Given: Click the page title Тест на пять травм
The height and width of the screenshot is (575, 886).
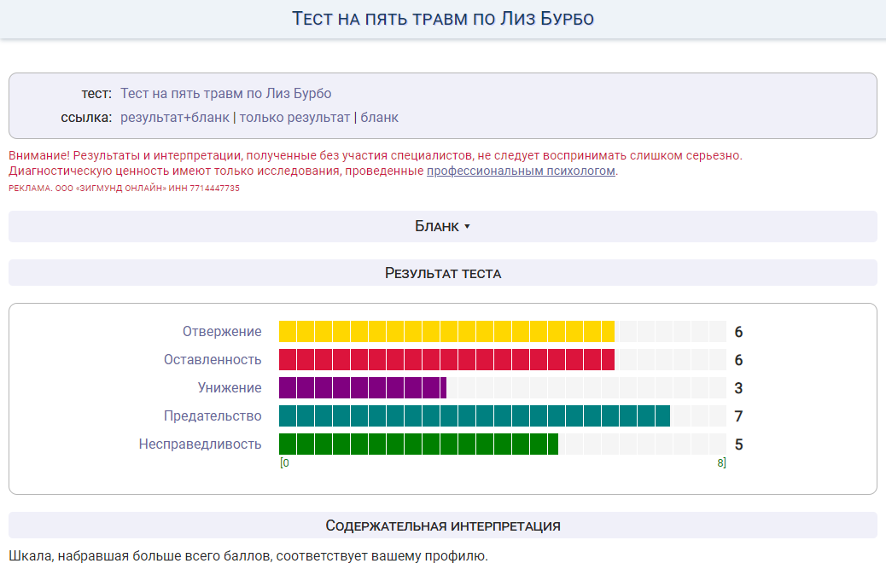Looking at the screenshot, I should click(442, 19).
